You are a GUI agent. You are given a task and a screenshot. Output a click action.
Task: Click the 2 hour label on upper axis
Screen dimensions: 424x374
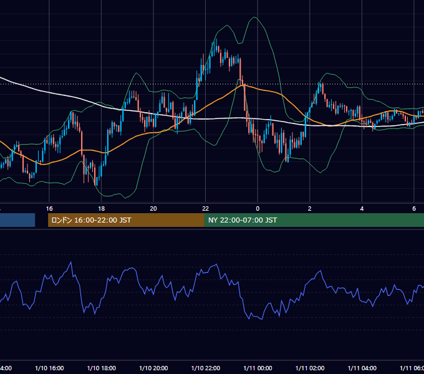tap(310, 209)
